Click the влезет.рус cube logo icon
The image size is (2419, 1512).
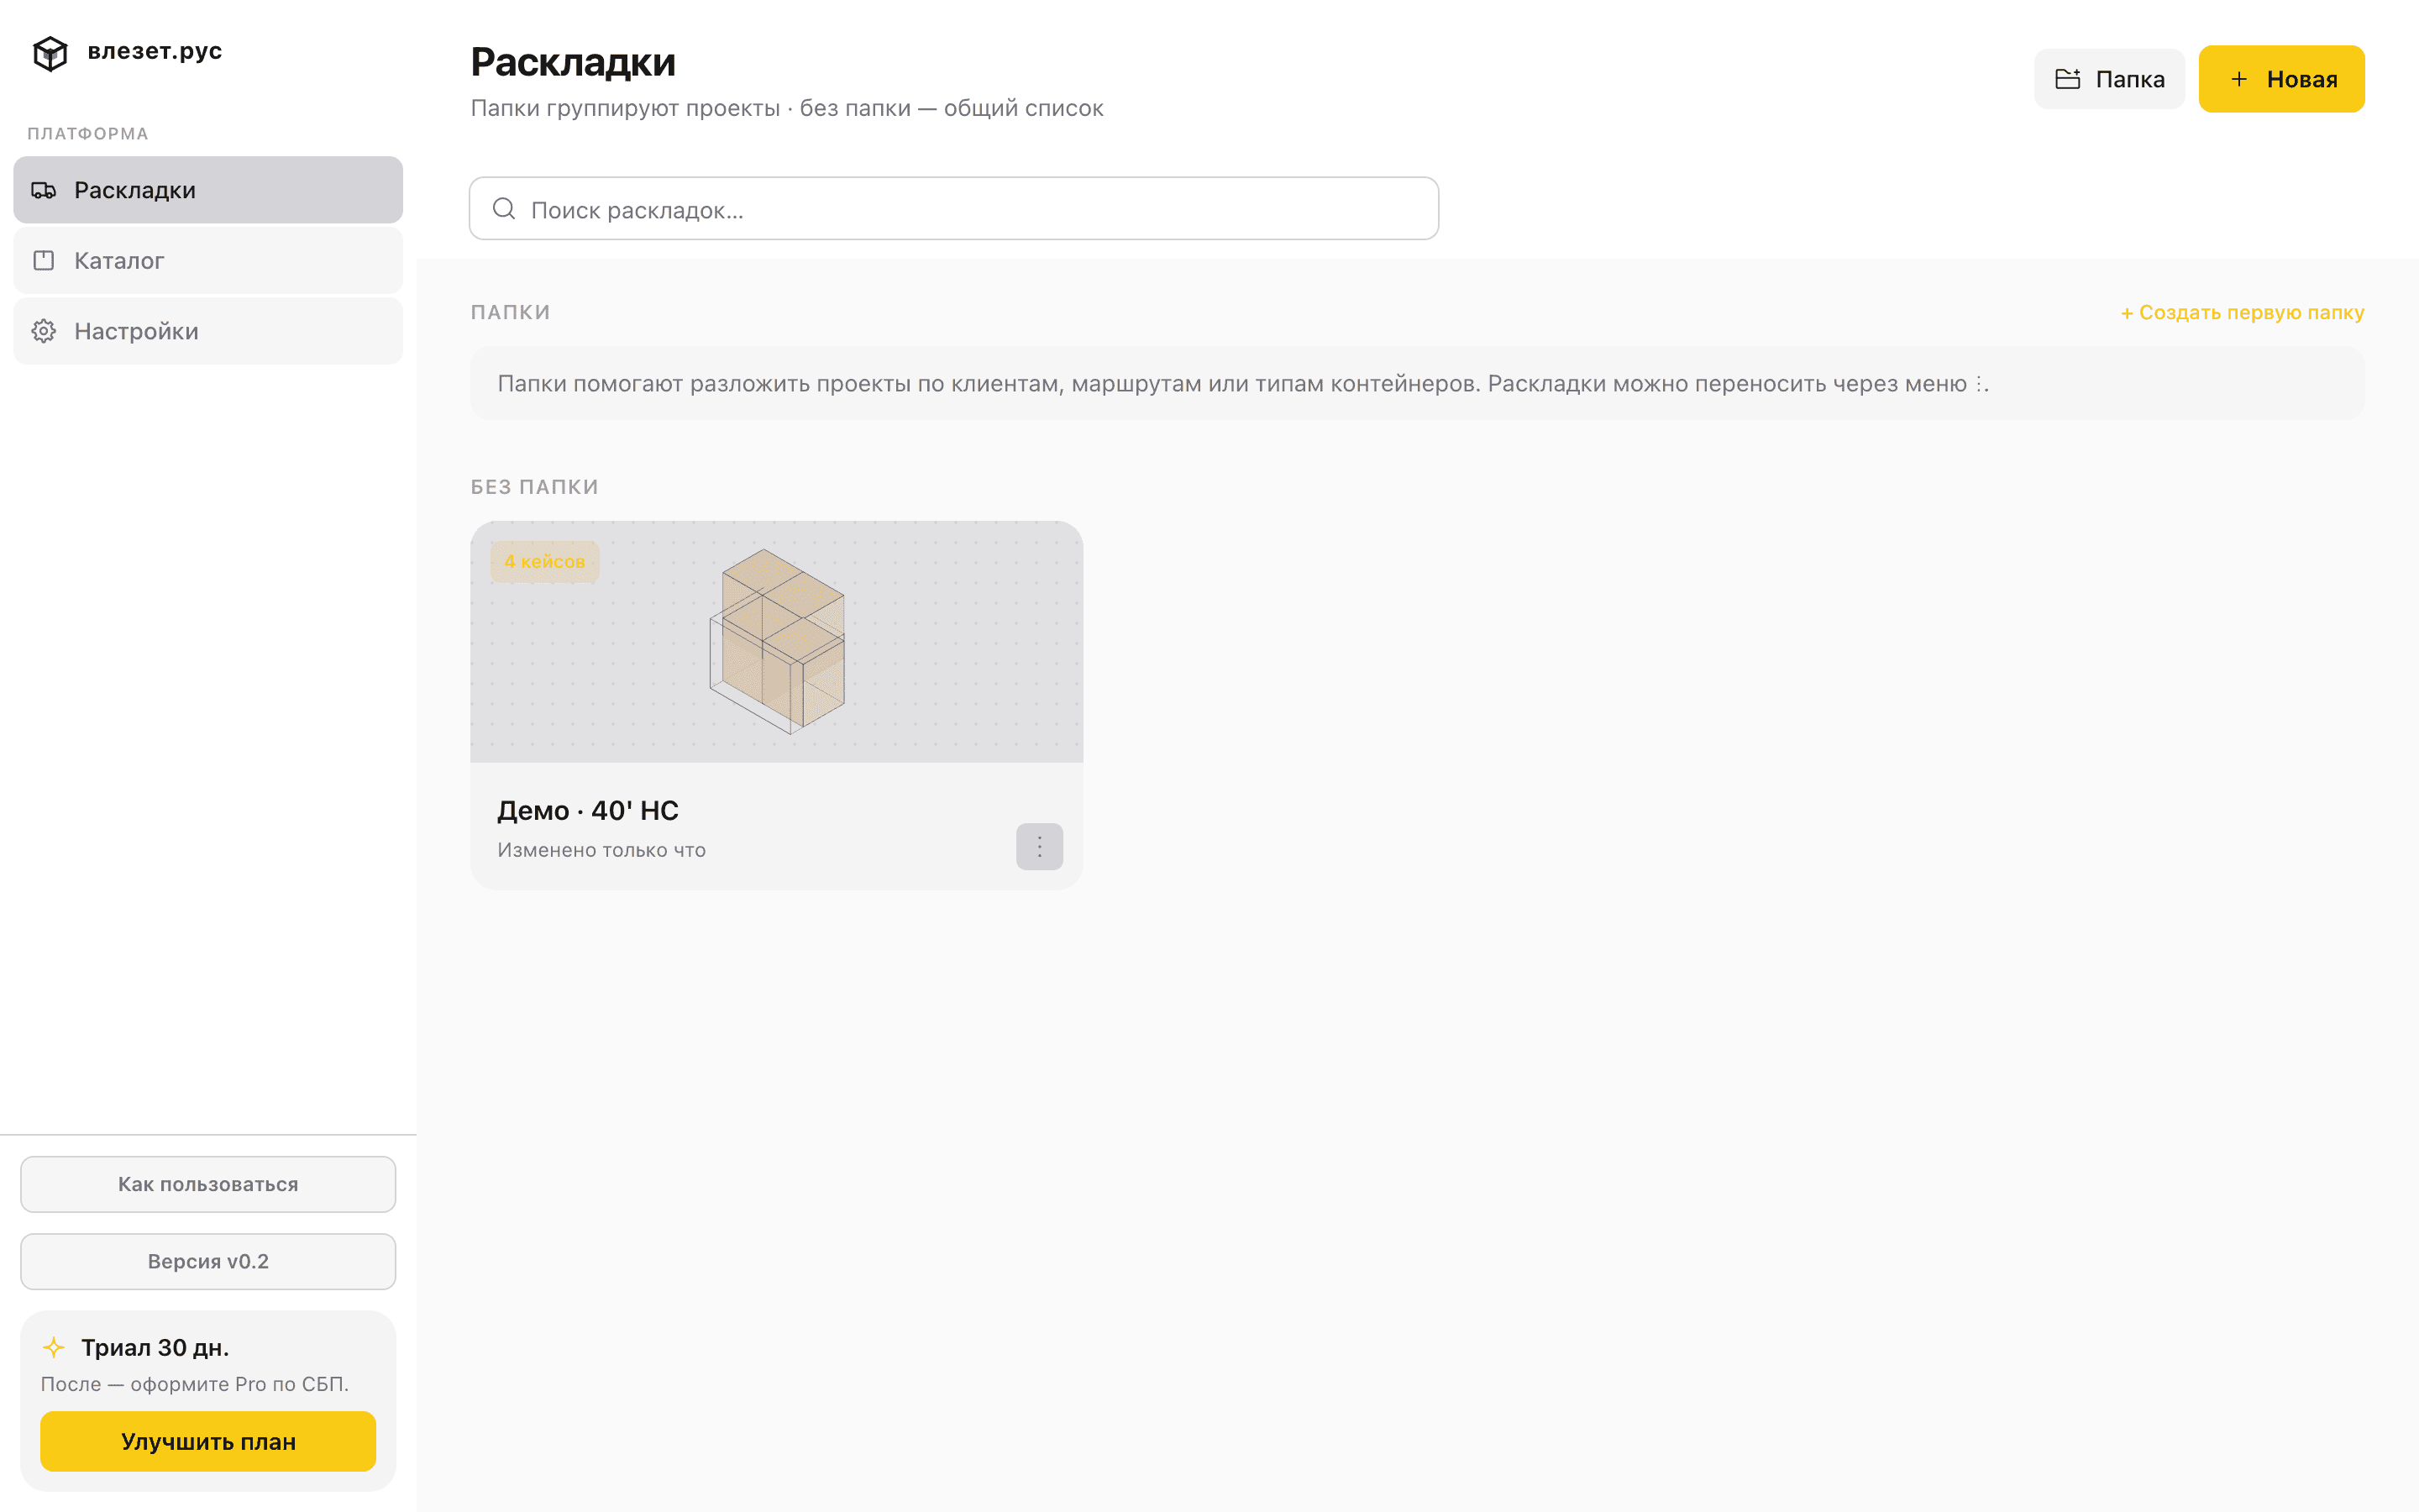pyautogui.click(x=50, y=52)
